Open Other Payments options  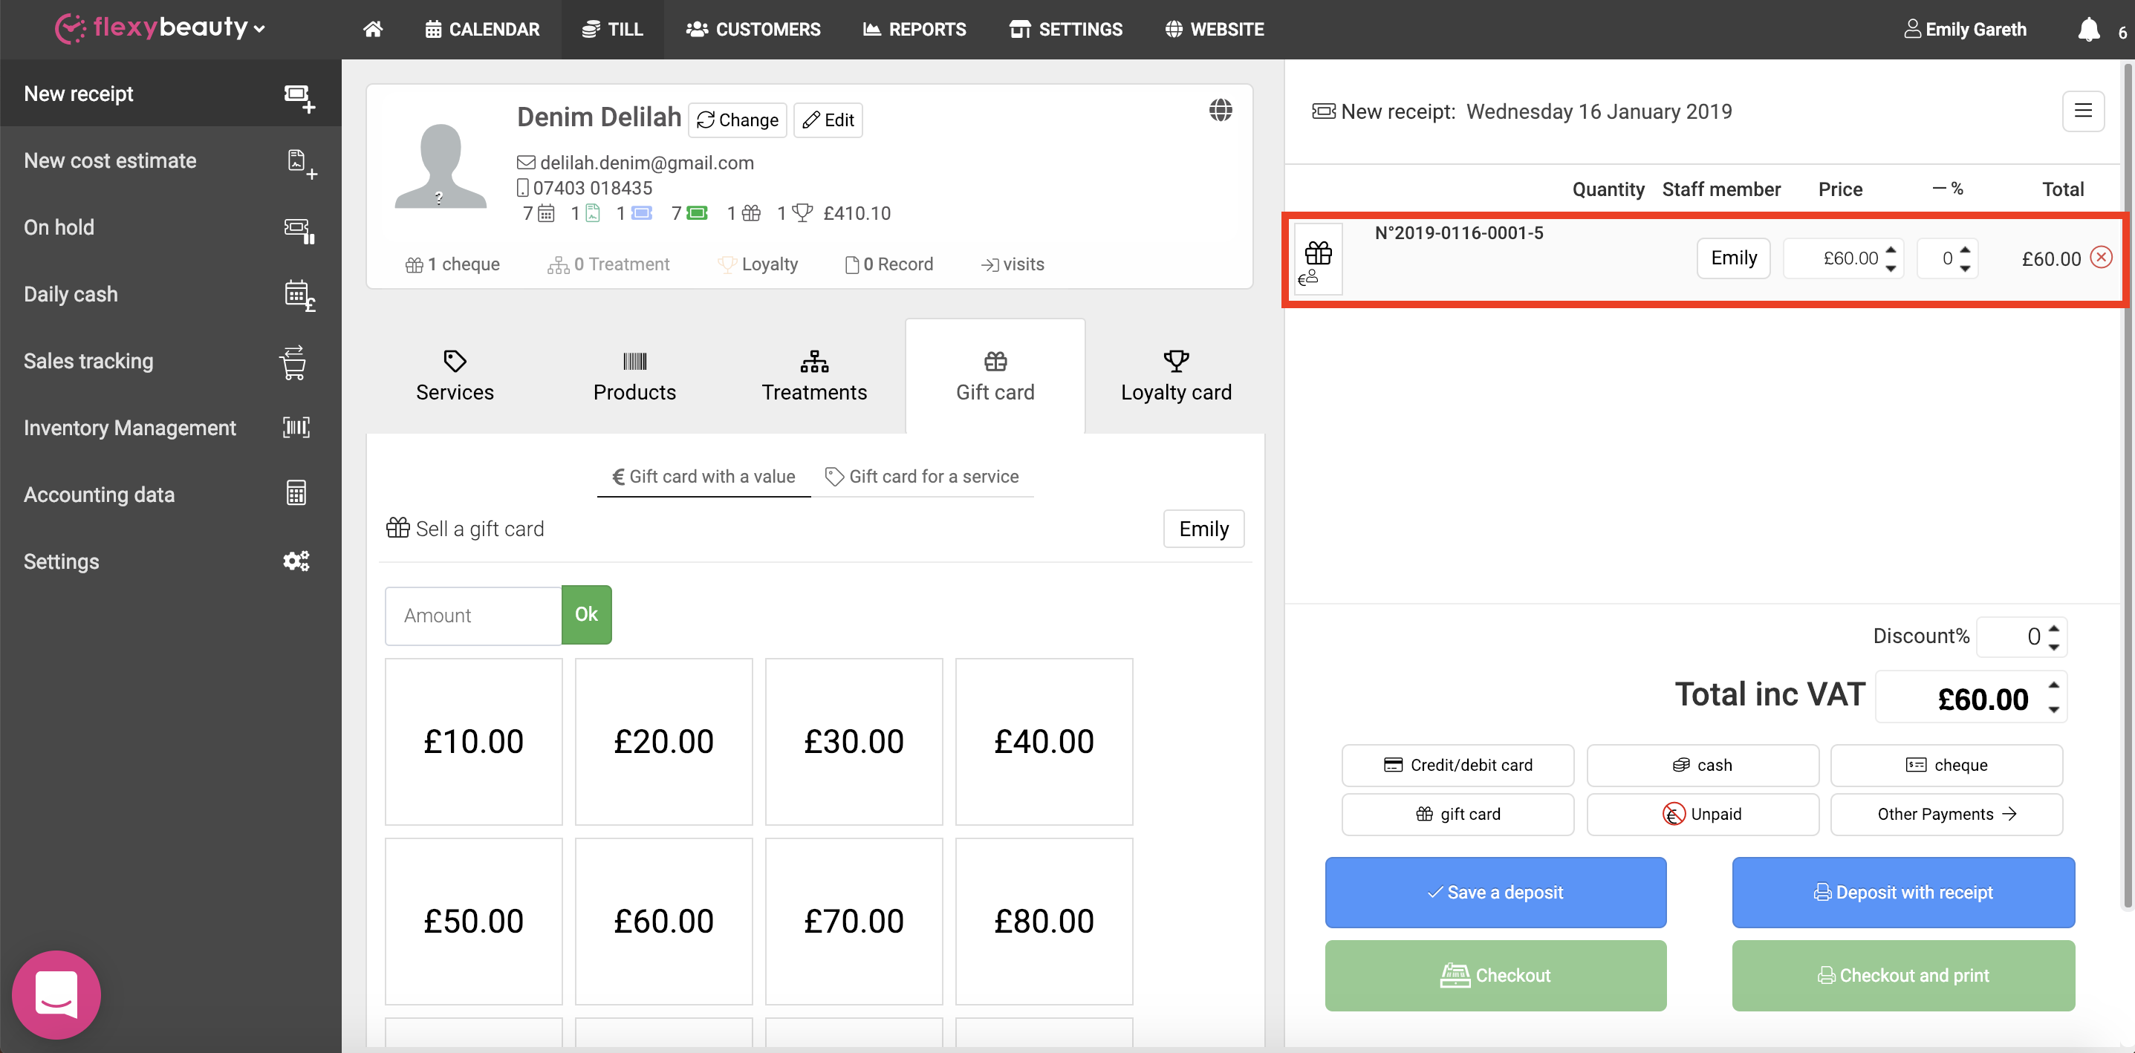tap(1946, 814)
